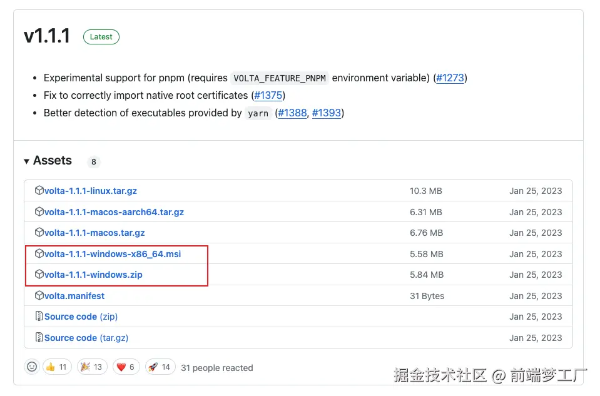Download the volta.manifest file
The image size is (600, 396).
tap(74, 296)
